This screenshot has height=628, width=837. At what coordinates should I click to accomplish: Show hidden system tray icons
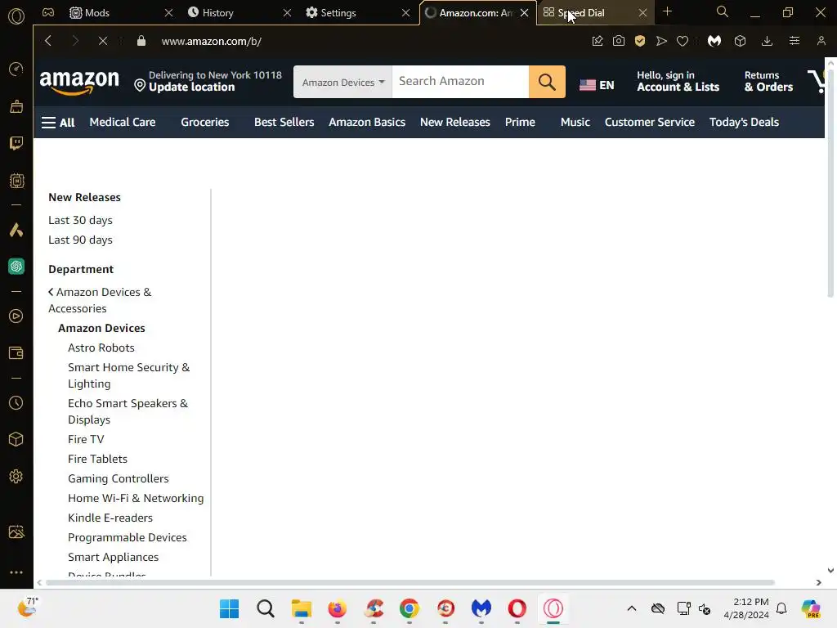[632, 608]
